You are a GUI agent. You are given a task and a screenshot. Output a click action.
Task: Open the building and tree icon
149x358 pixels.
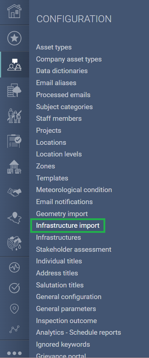(15, 90)
